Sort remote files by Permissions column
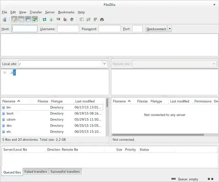219x182 pixels. pyautogui.click(x=203, y=101)
